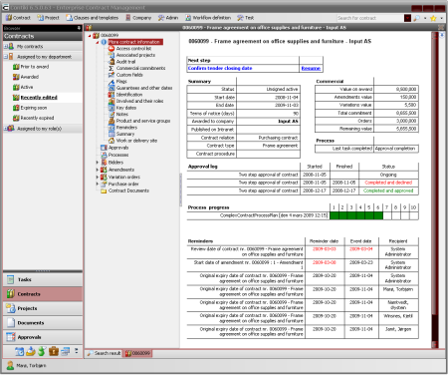The width and height of the screenshot is (448, 375).
Task: Select the Awarded contracts filter
Action: click(30, 77)
